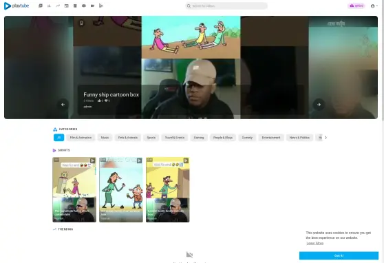
Task: Open the Learn More cookie link
Action: (315, 243)
